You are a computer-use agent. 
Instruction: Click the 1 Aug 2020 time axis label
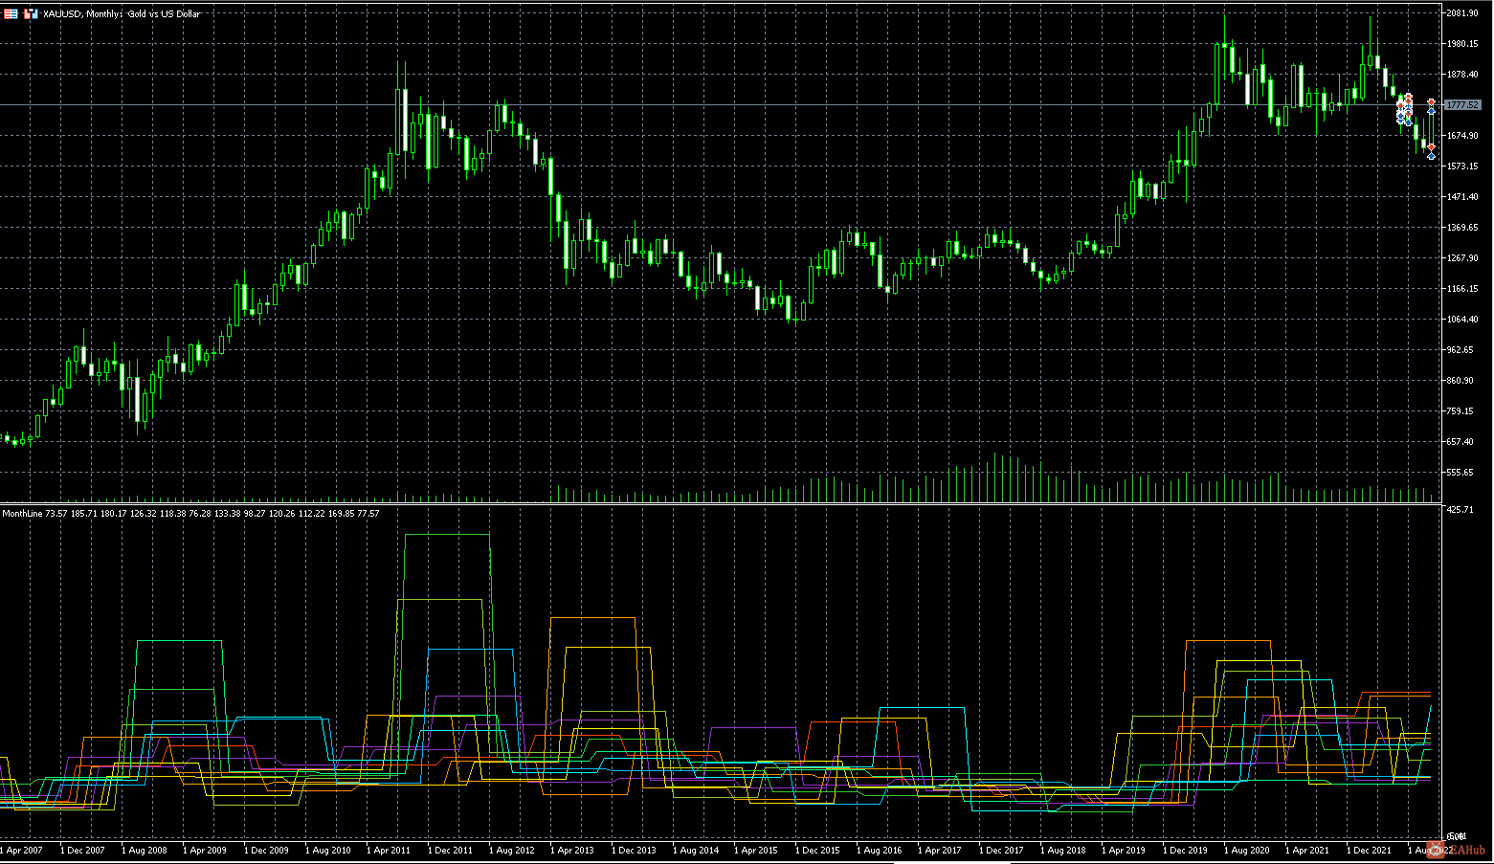(1246, 850)
